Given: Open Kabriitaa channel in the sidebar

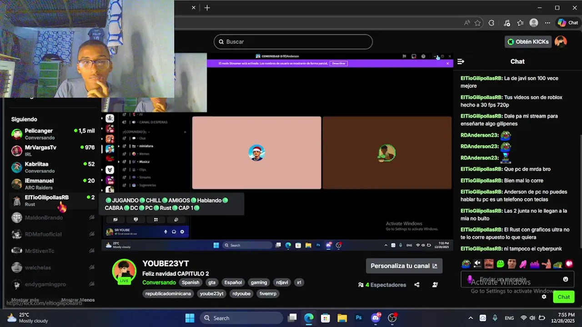Looking at the screenshot, I should click(x=53, y=167).
